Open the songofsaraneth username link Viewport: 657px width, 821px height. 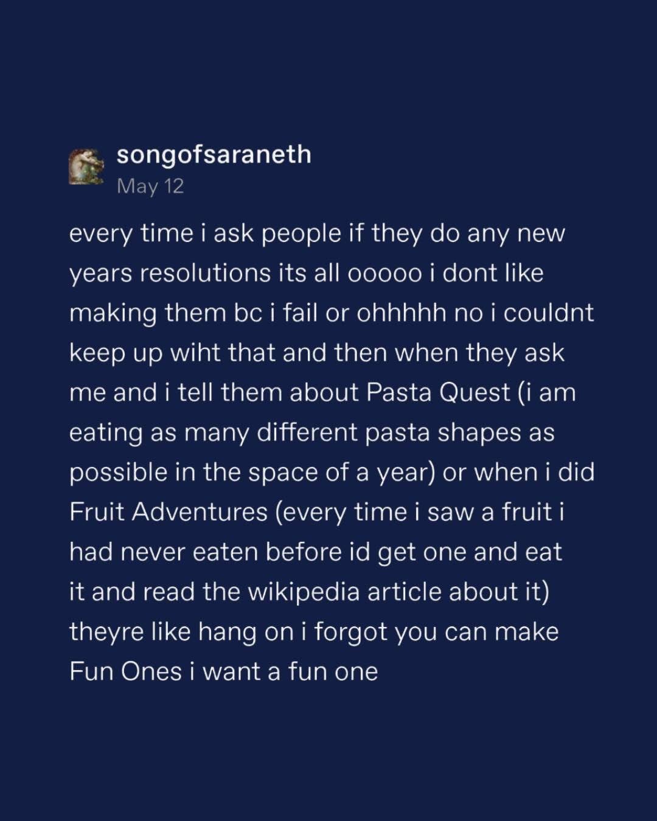[214, 154]
